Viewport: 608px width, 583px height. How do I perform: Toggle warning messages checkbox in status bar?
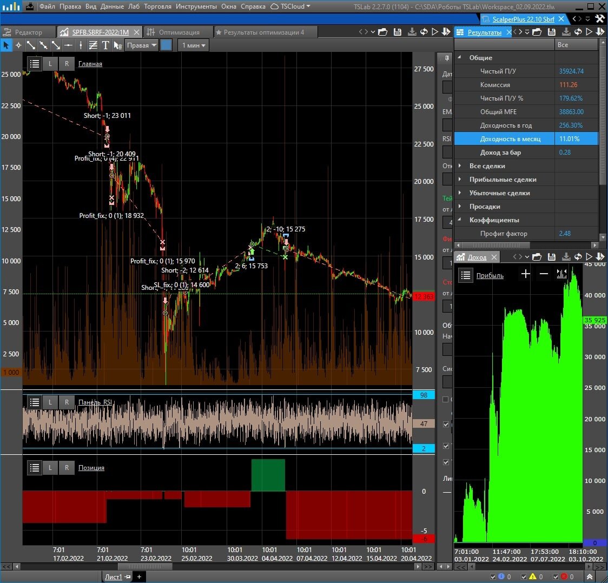pyautogui.click(x=524, y=577)
